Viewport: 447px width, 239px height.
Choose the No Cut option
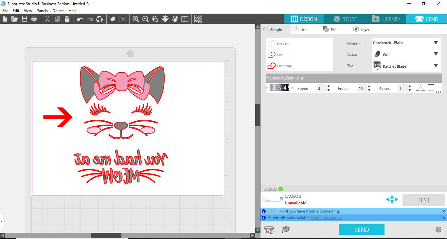coord(278,44)
